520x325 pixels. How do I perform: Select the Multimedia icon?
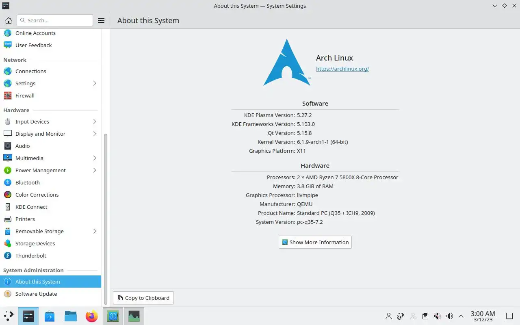coord(8,158)
